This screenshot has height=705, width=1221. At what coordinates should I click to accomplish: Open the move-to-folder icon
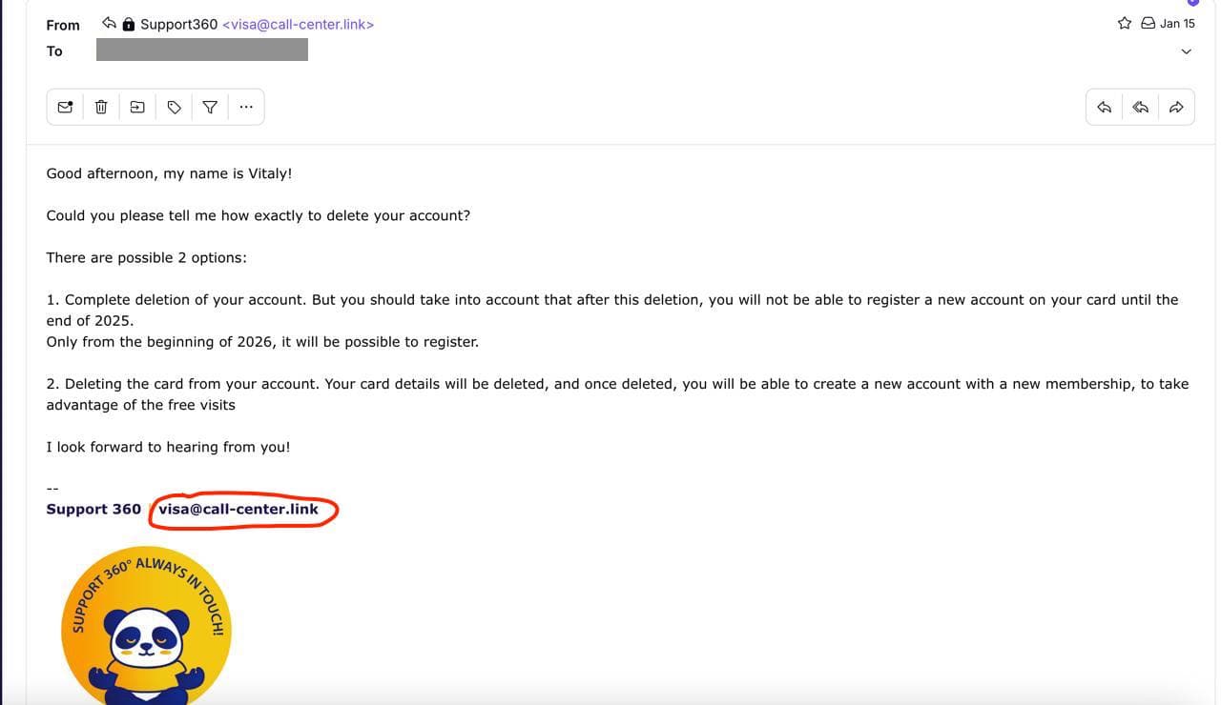coord(137,107)
